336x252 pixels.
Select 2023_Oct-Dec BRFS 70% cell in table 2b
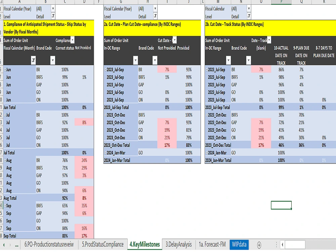(x=301, y=115)
